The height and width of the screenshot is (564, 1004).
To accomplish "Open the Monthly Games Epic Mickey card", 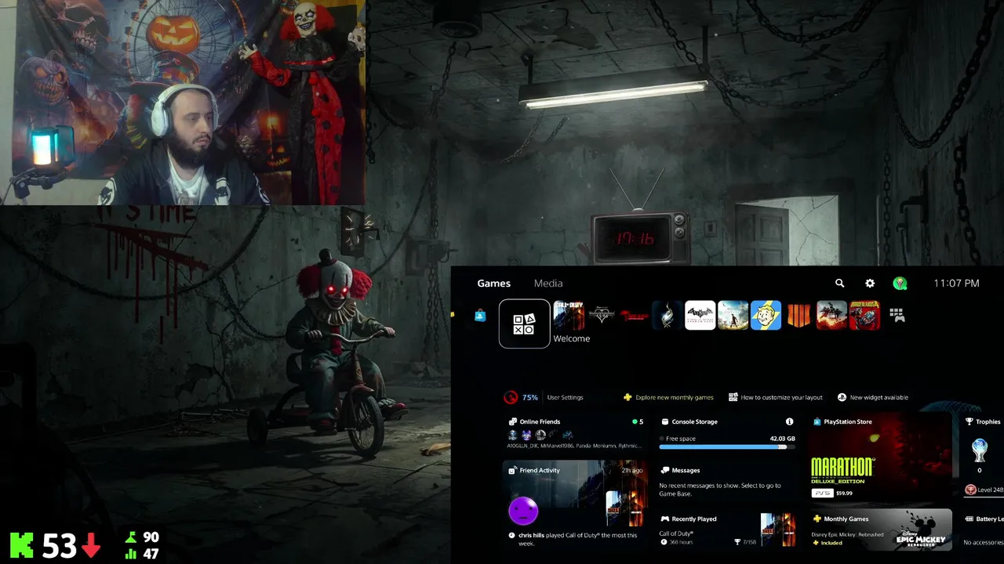I will point(880,530).
